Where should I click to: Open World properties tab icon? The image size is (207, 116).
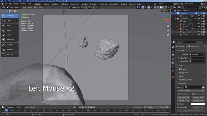pos(173,67)
